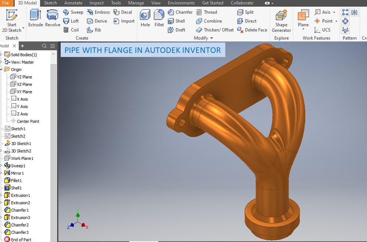Choose the Sweep command
367x242 pixels.
[x=73, y=12]
